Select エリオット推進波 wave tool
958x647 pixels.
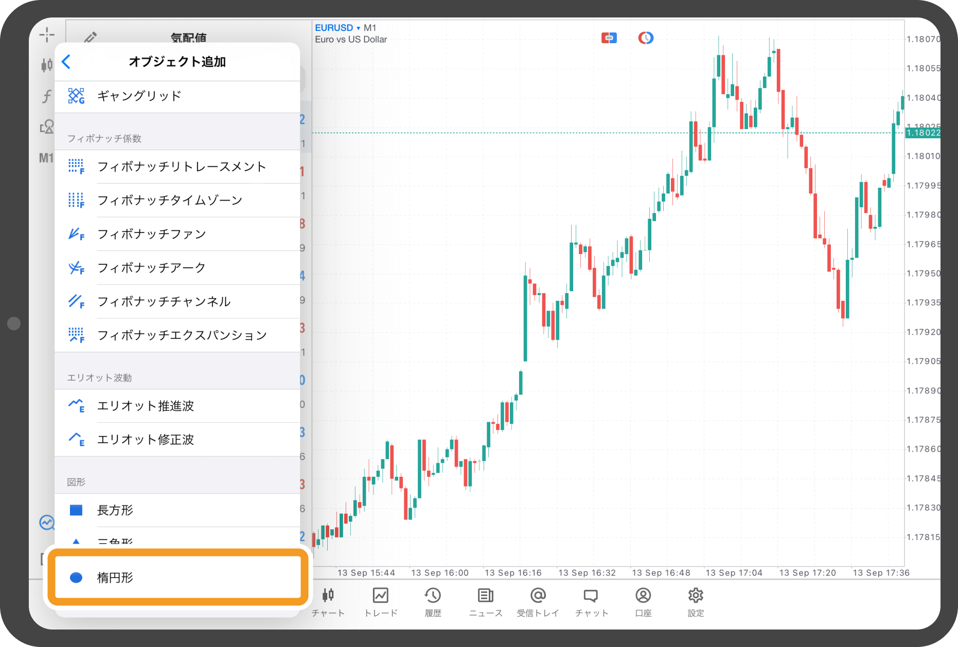pos(145,406)
